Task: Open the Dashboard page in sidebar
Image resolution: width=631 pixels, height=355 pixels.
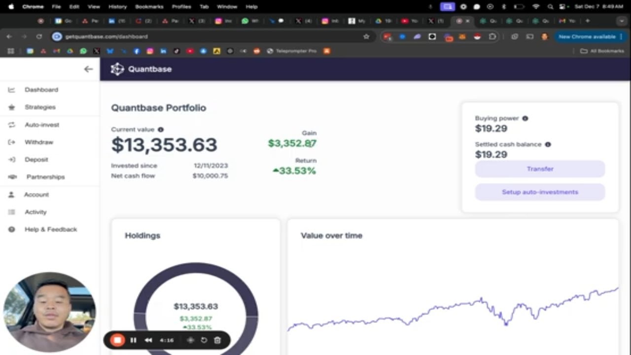Action: click(x=41, y=90)
